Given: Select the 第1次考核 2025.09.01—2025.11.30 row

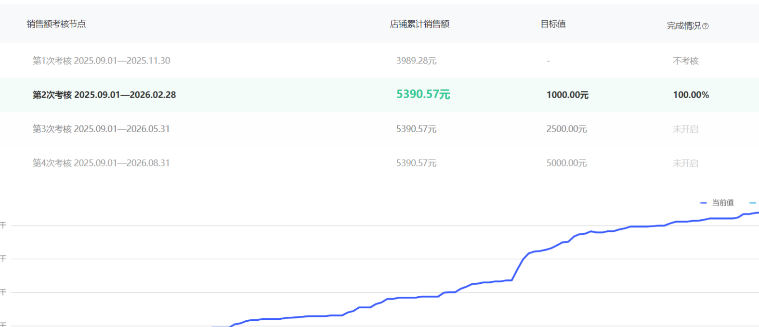Looking at the screenshot, I should tap(101, 61).
